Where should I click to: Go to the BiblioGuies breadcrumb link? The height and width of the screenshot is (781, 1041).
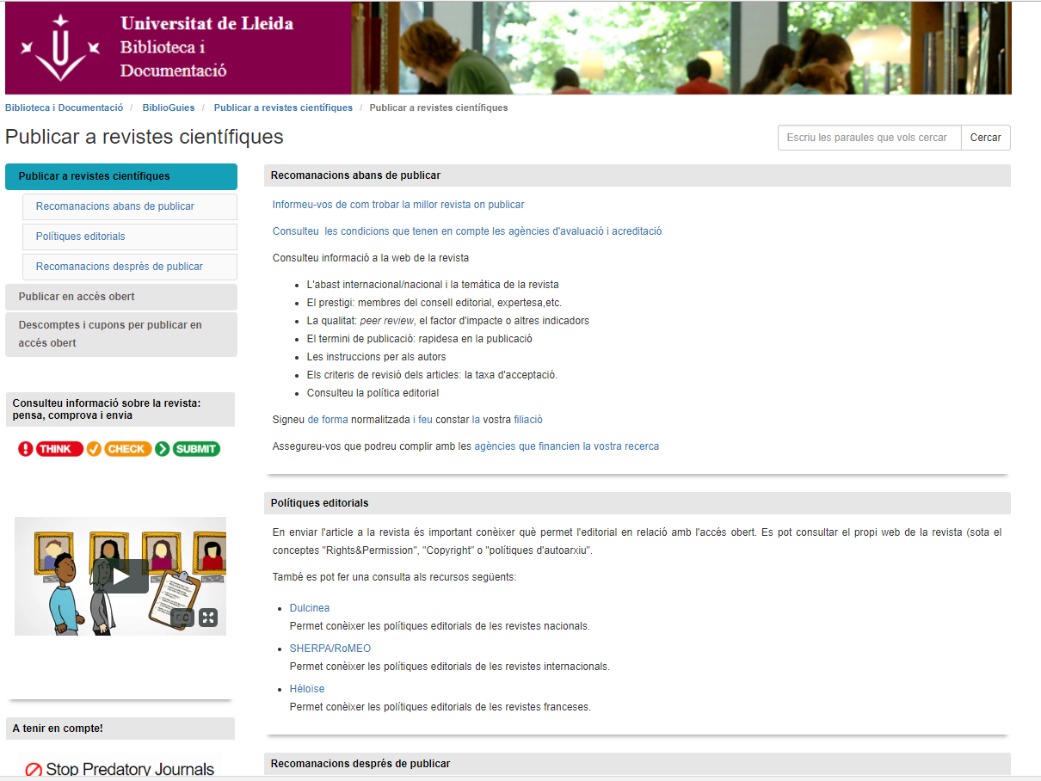169,108
